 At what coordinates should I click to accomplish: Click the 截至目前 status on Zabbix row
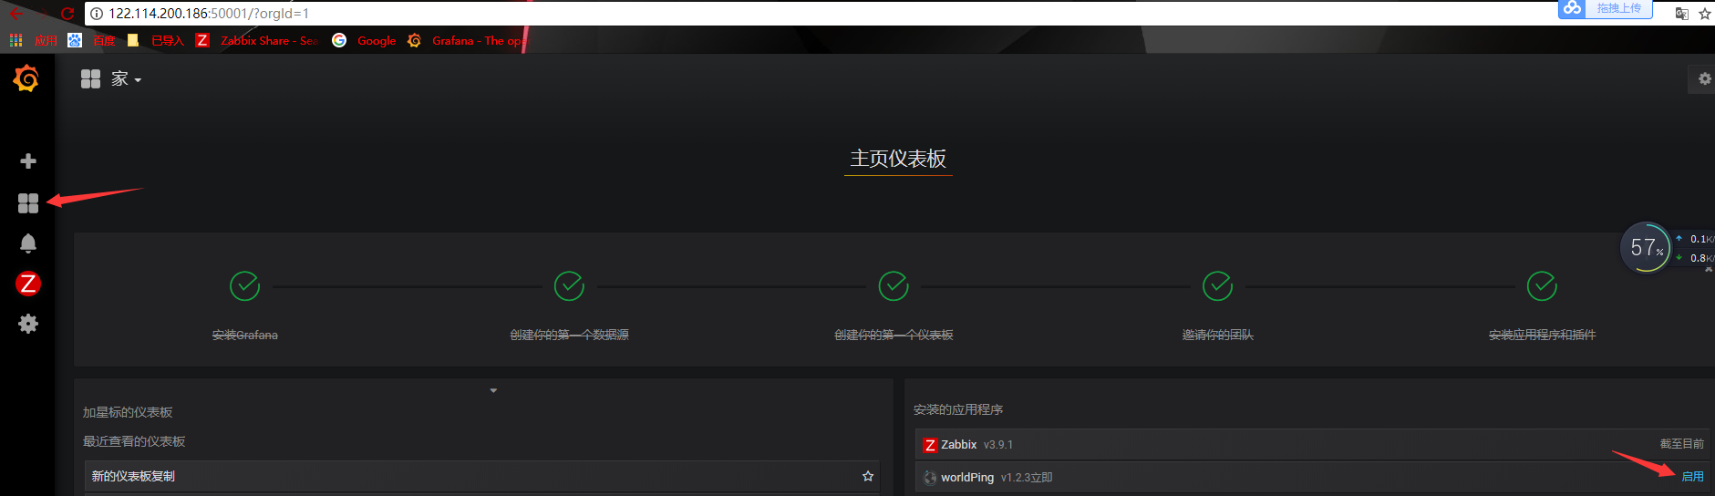click(x=1682, y=444)
